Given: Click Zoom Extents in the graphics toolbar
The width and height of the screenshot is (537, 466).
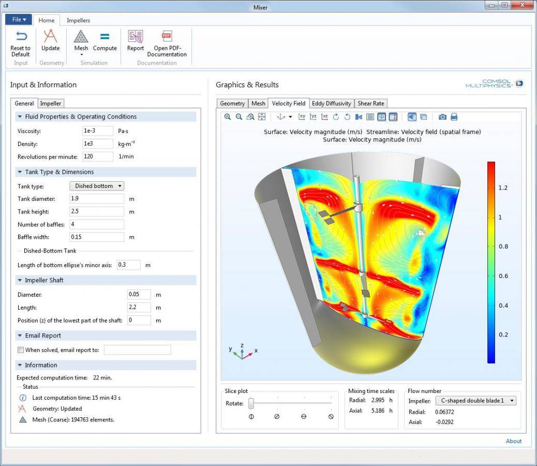Looking at the screenshot, I should click(262, 117).
